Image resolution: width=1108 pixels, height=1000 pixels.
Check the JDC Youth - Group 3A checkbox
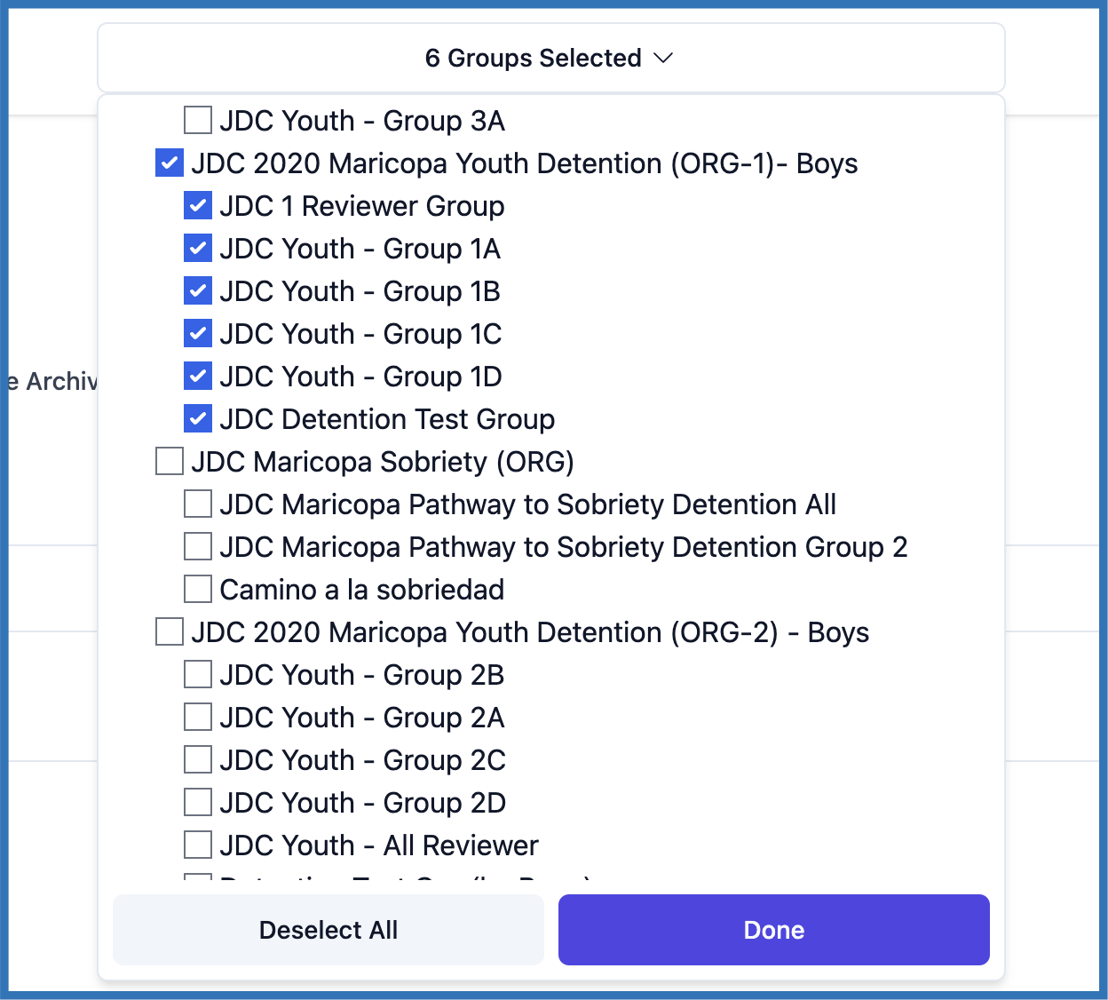pos(198,120)
